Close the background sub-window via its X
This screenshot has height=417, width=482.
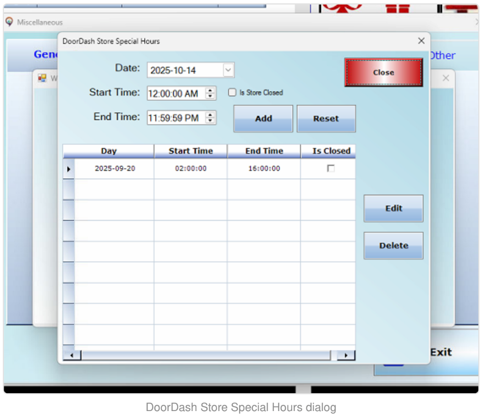pyautogui.click(x=446, y=78)
